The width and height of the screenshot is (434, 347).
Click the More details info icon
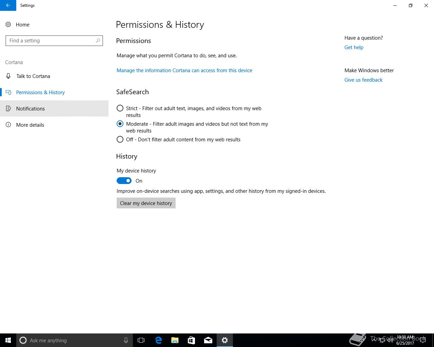(x=8, y=125)
